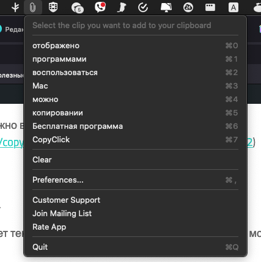
Task: Pick the 'CopyClick' clip entry
Action: pos(135,140)
